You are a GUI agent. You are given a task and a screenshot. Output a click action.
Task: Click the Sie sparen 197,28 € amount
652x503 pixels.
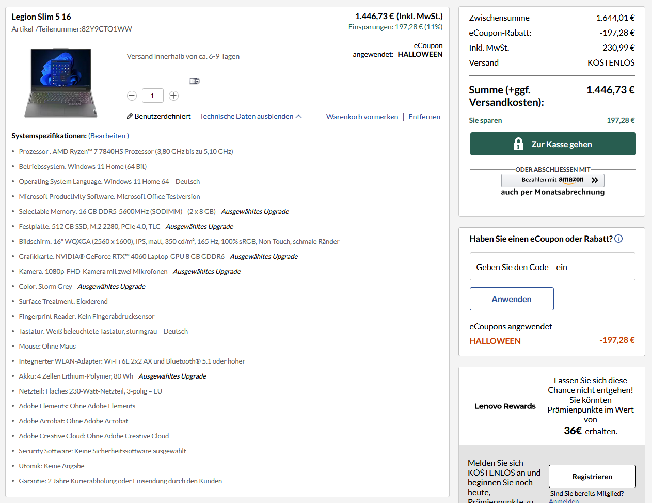(x=621, y=120)
